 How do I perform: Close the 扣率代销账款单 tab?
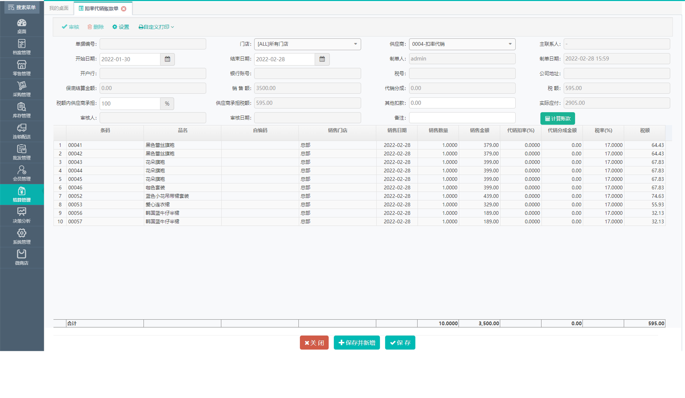click(124, 8)
